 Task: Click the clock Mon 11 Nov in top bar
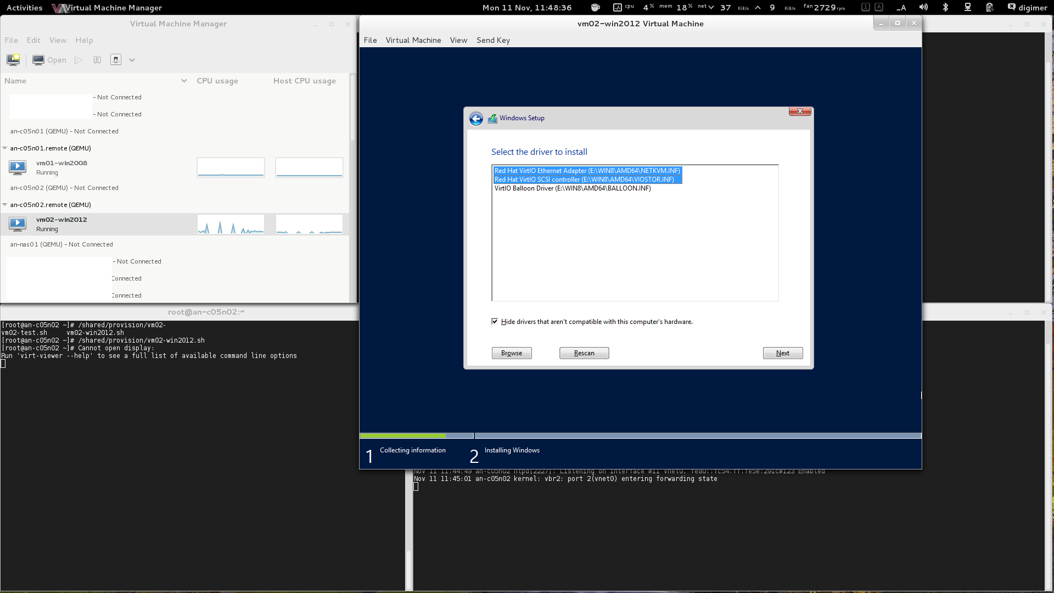pyautogui.click(x=527, y=8)
